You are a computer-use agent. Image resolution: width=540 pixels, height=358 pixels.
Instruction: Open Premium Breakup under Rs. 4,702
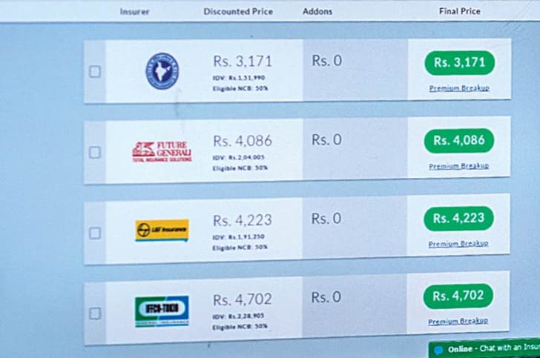click(x=458, y=321)
